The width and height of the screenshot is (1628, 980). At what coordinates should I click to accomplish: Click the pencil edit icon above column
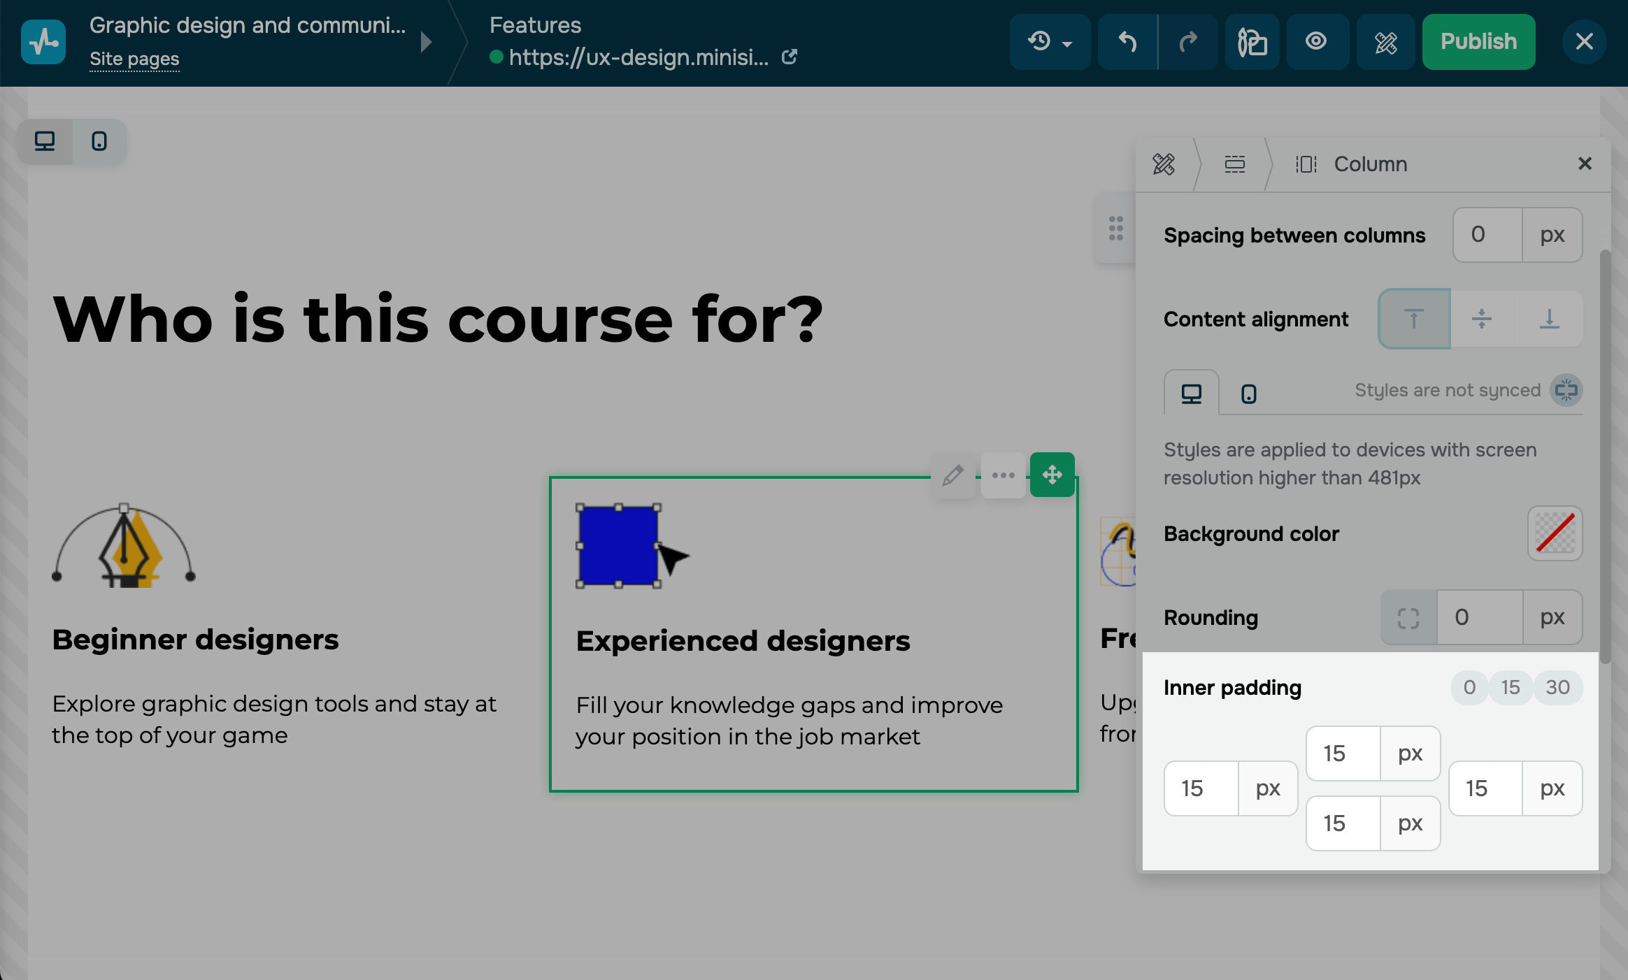(952, 475)
